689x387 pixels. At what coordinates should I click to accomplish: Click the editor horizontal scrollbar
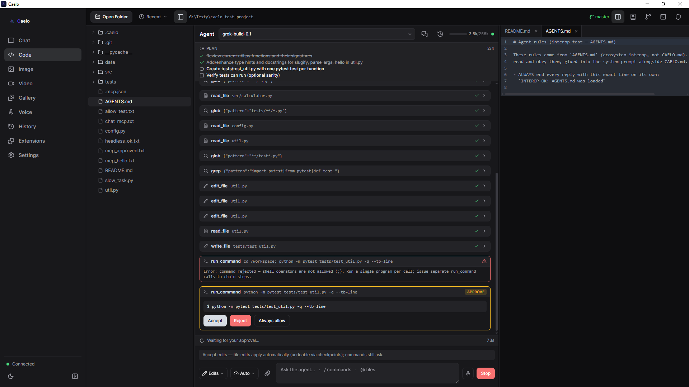579,94
